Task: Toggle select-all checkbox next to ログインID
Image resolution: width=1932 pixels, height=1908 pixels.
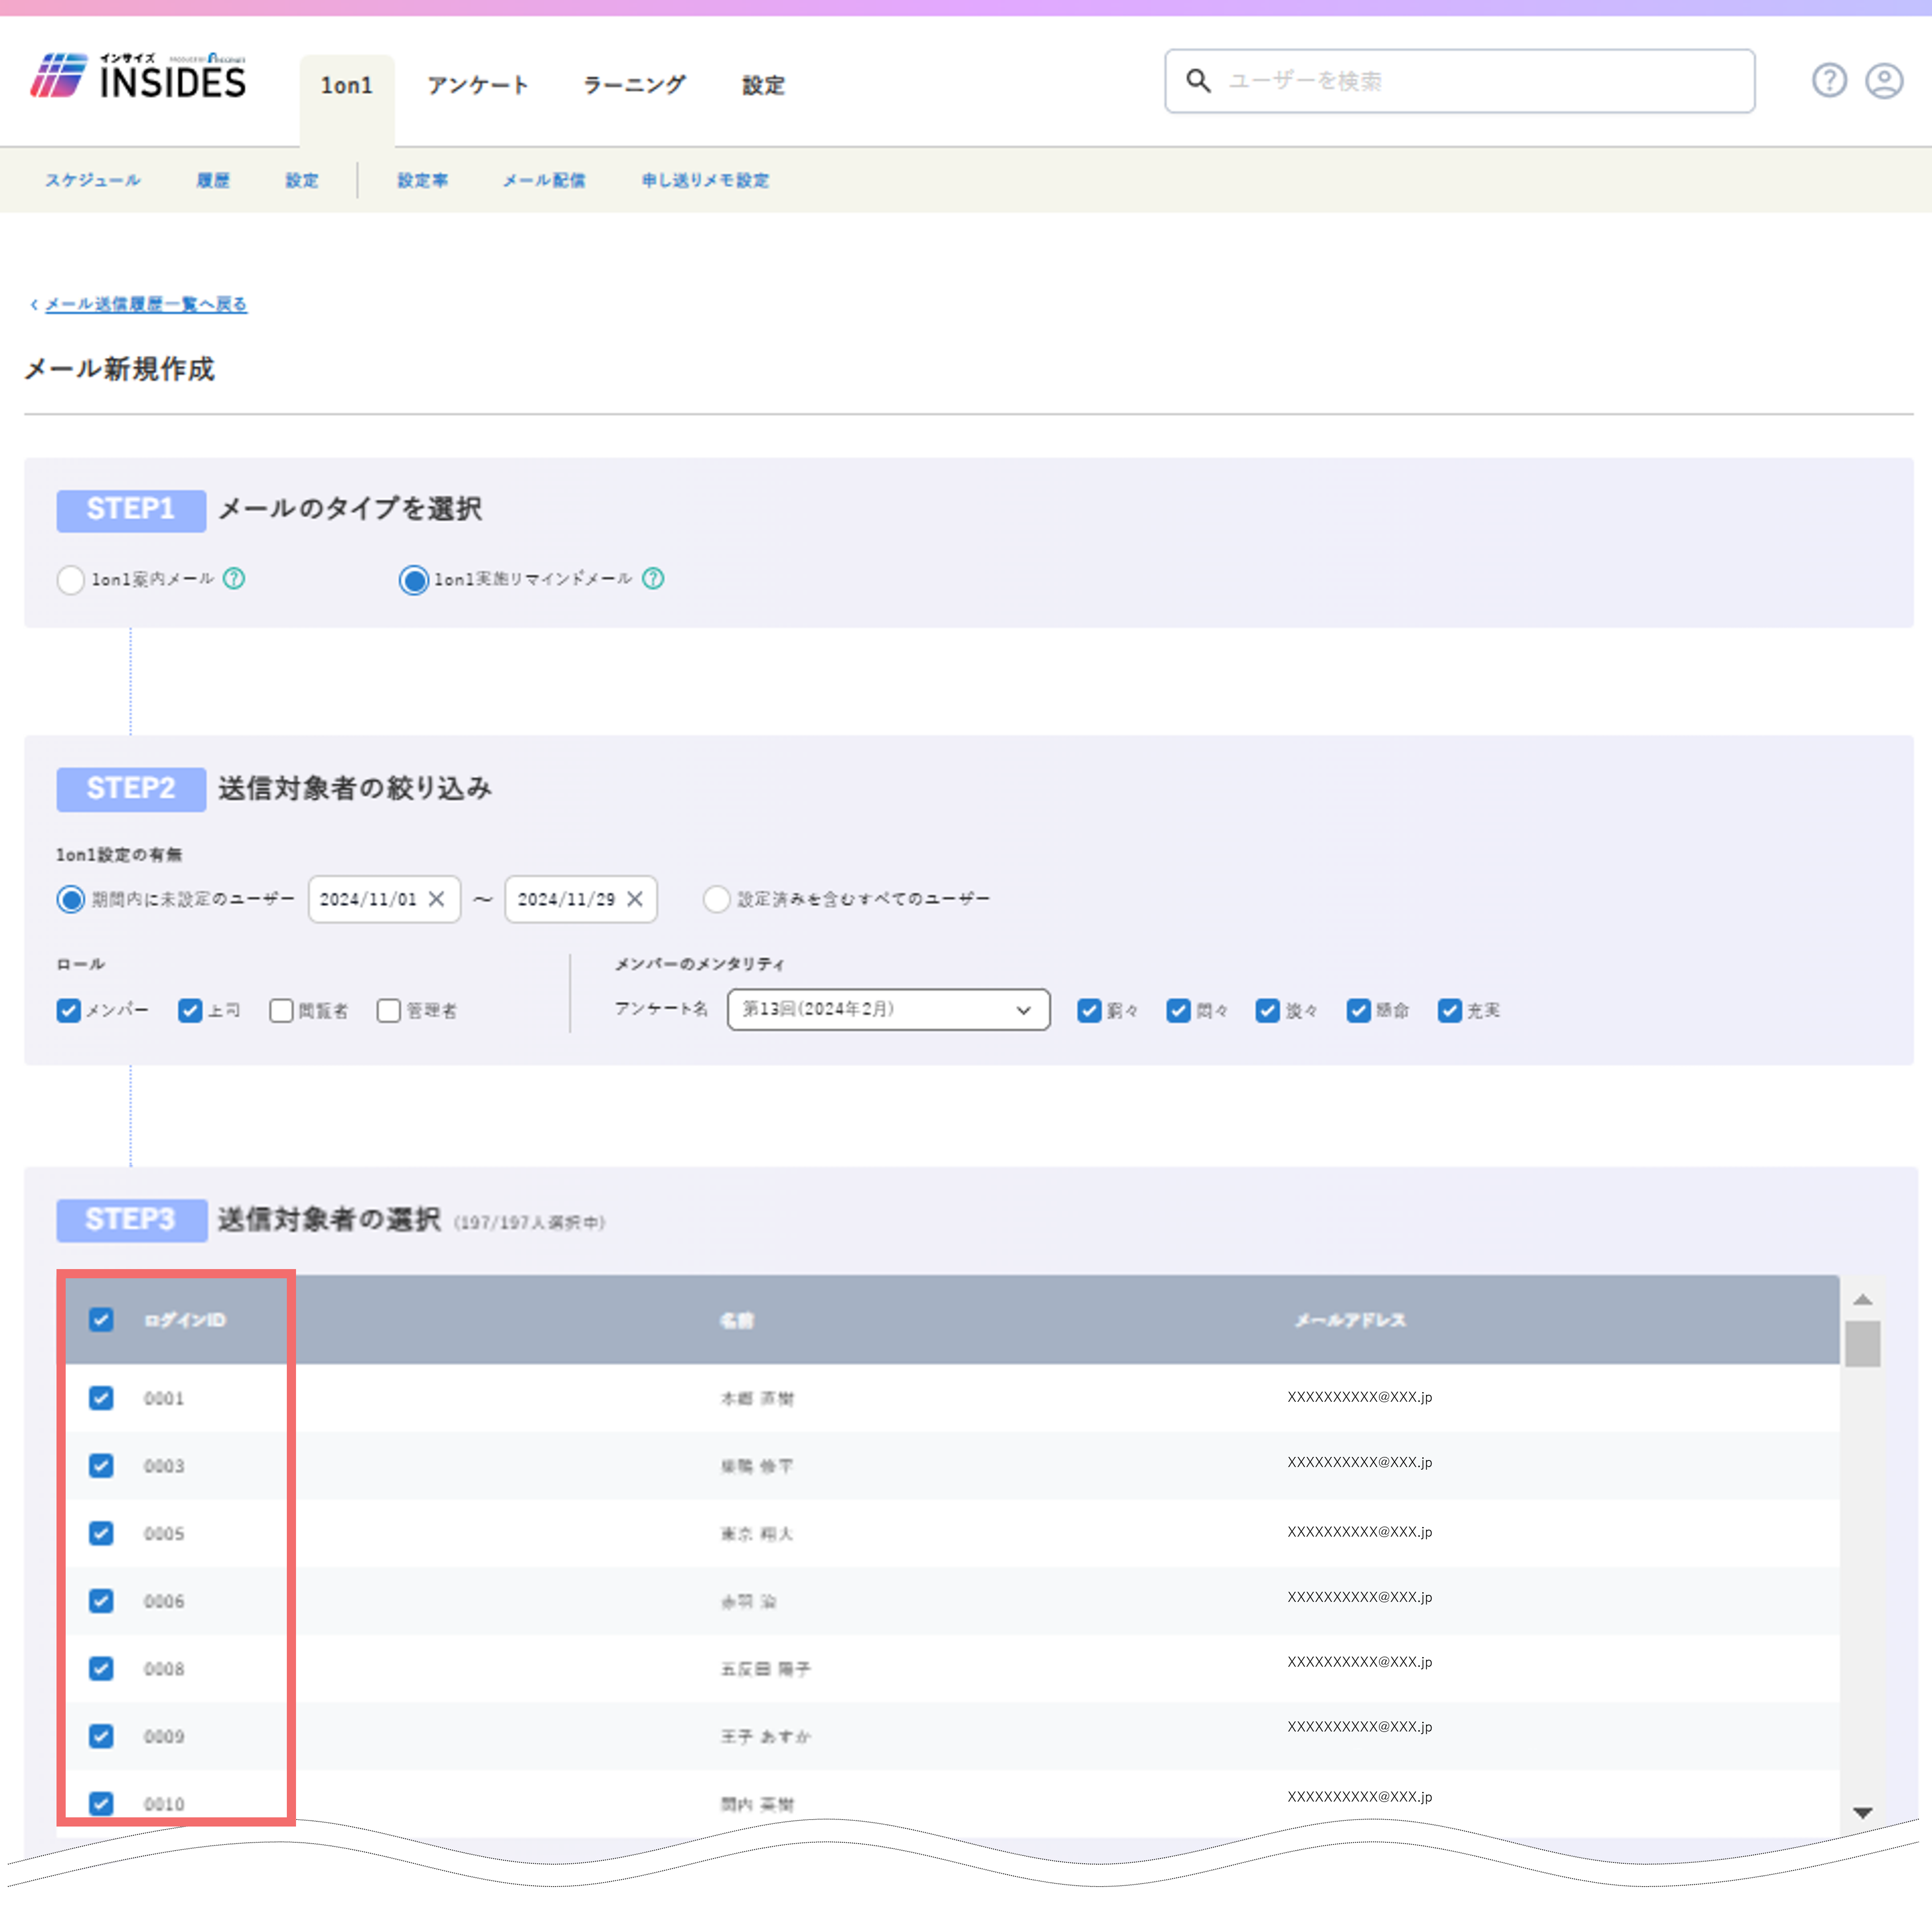Action: [x=101, y=1319]
